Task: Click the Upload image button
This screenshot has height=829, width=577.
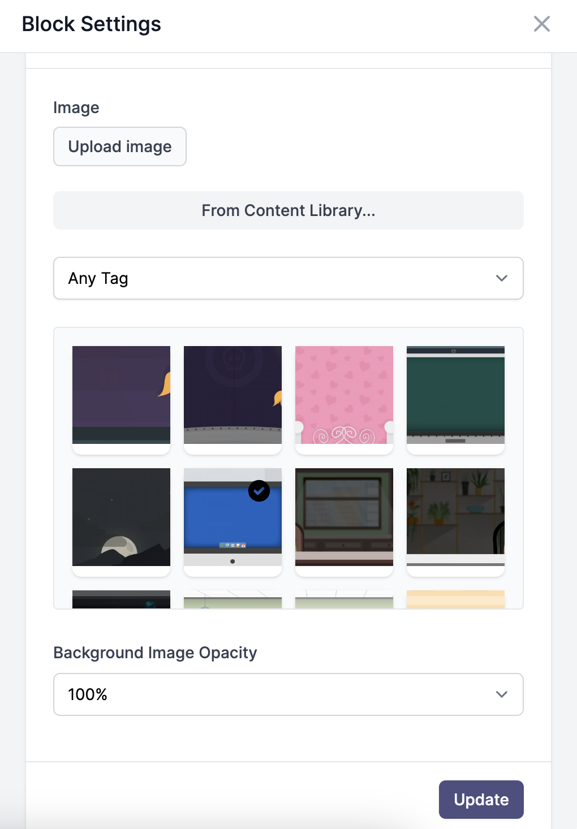Action: click(x=119, y=146)
